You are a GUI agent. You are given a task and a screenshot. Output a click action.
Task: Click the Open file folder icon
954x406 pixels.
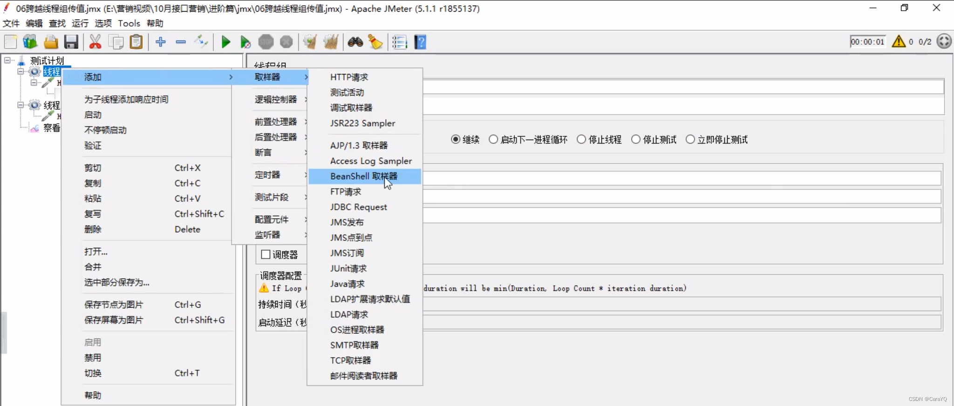click(x=51, y=42)
